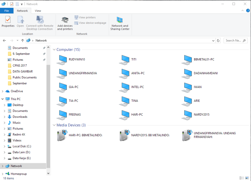Select the TINA computer
Screen dimensions: 251x181
129,101
